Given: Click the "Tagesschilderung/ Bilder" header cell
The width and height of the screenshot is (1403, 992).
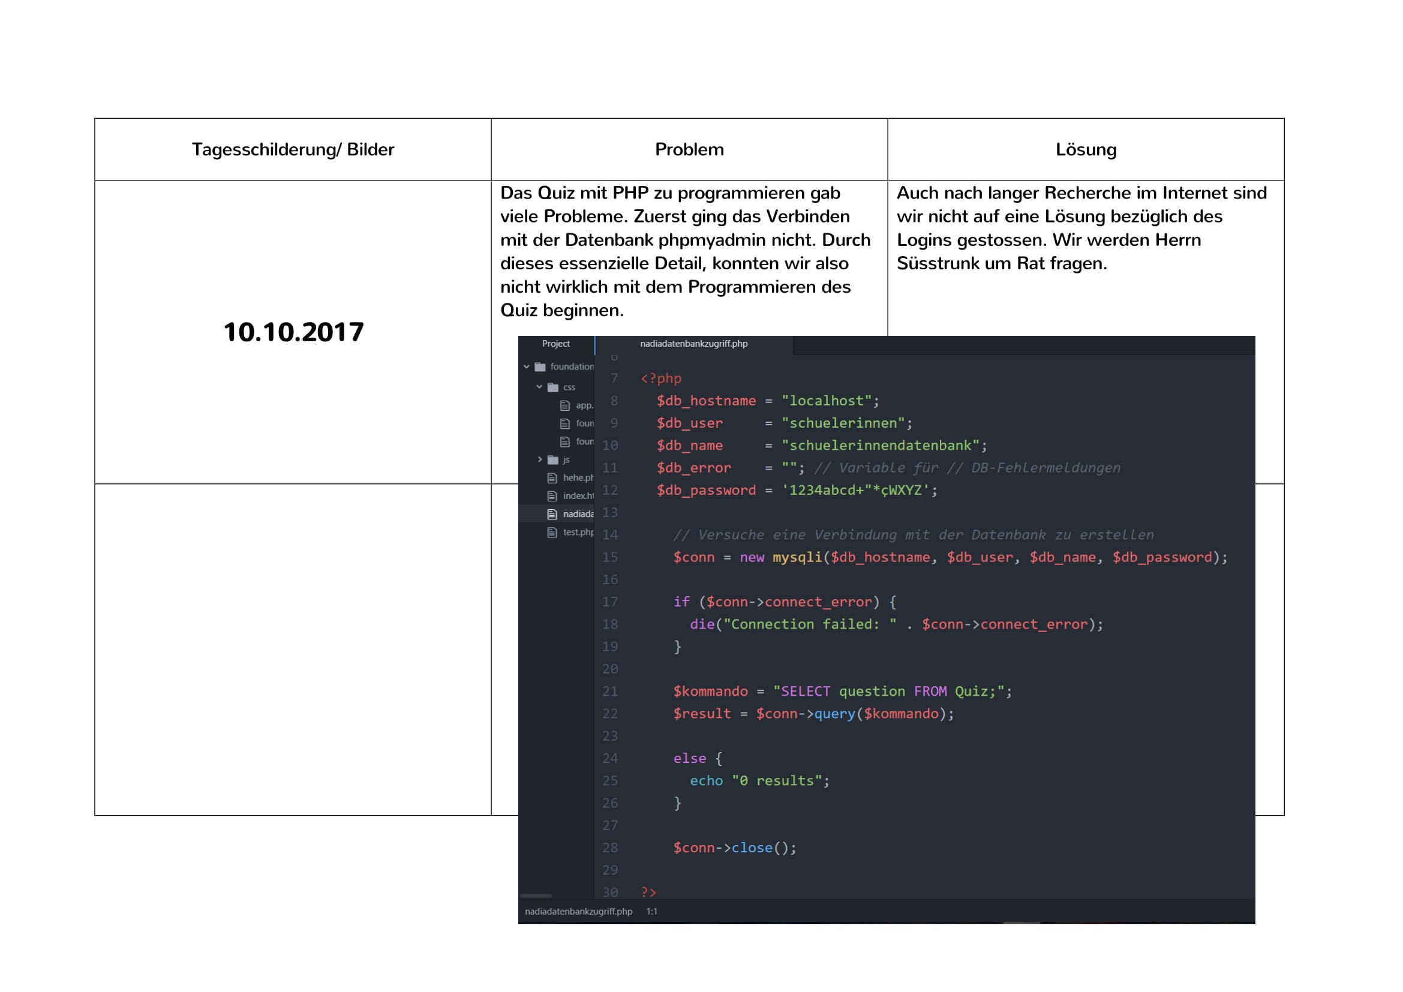Looking at the screenshot, I should [x=293, y=150].
